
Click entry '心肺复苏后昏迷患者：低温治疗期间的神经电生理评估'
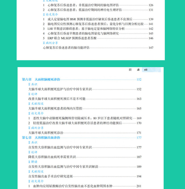pyautogui.click(x=84, y=10)
